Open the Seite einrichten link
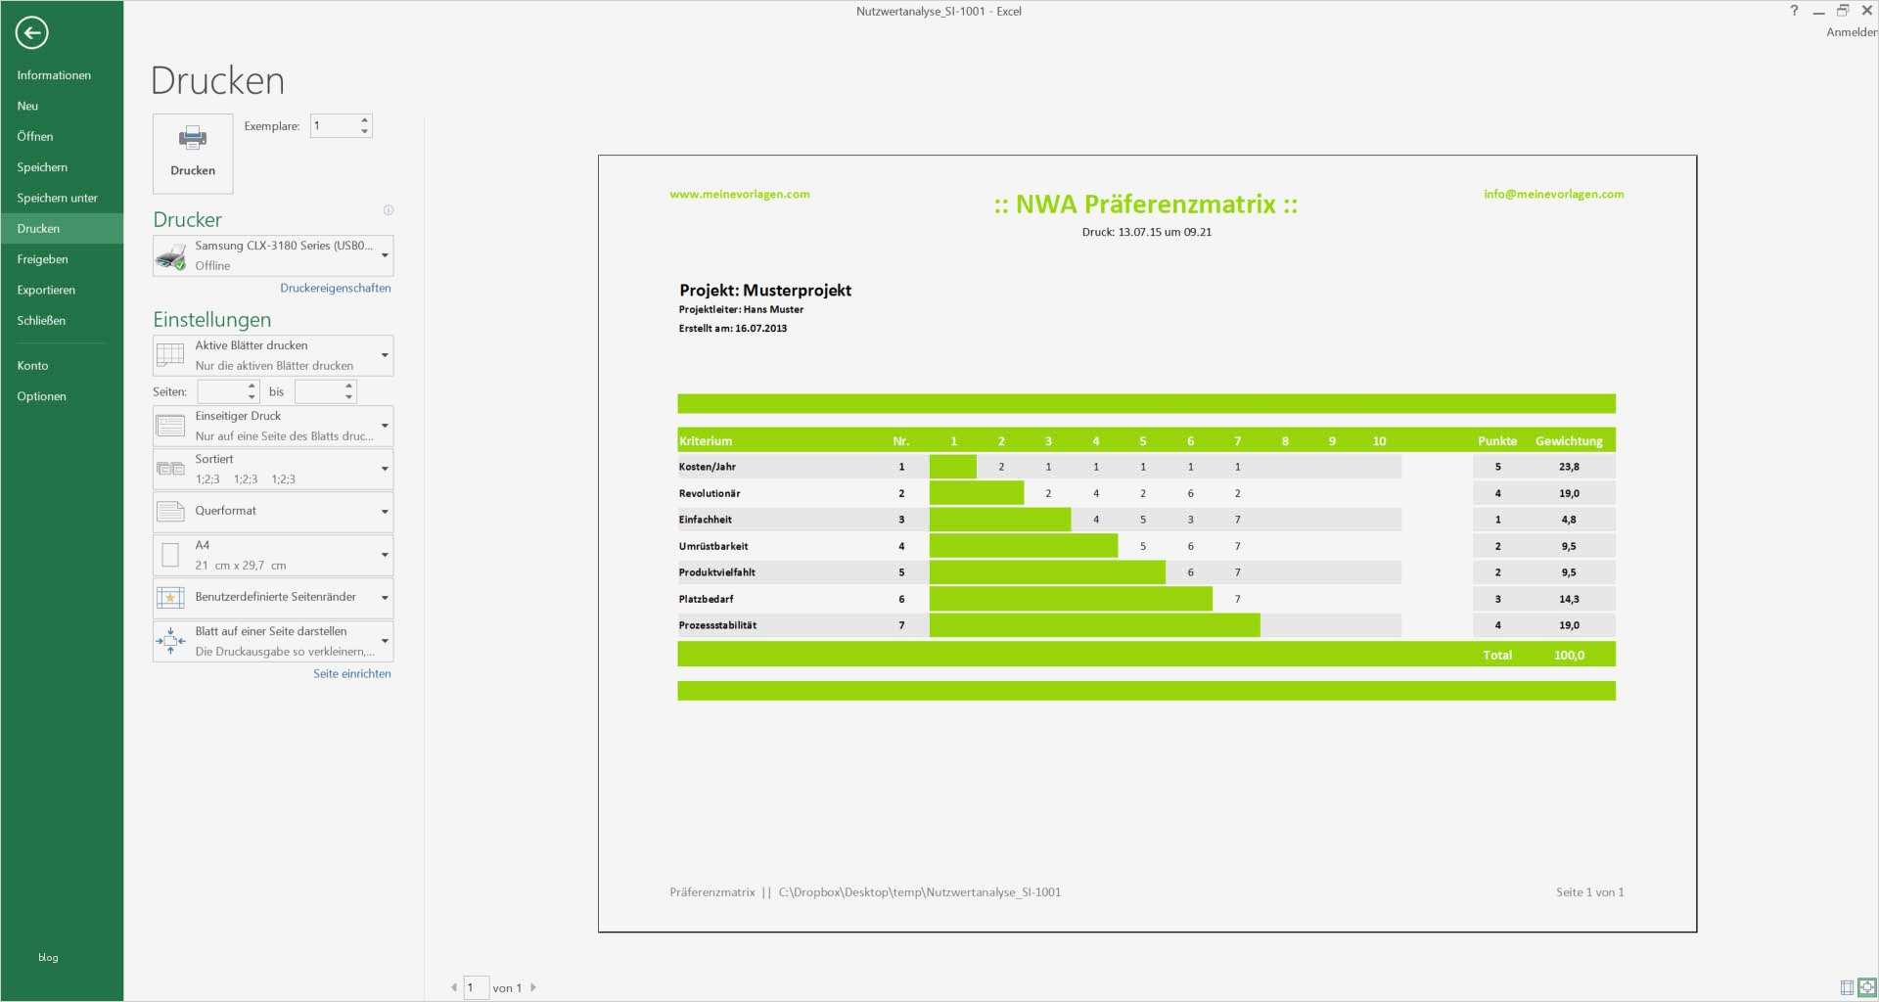1879x1002 pixels. click(352, 673)
